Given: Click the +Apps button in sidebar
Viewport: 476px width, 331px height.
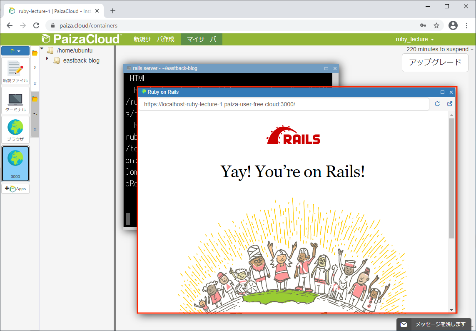Looking at the screenshot, I should (x=15, y=189).
